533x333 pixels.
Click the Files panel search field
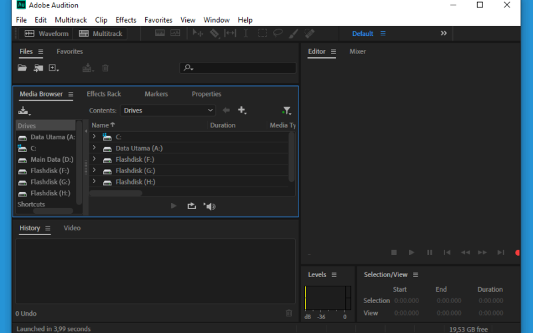point(238,68)
